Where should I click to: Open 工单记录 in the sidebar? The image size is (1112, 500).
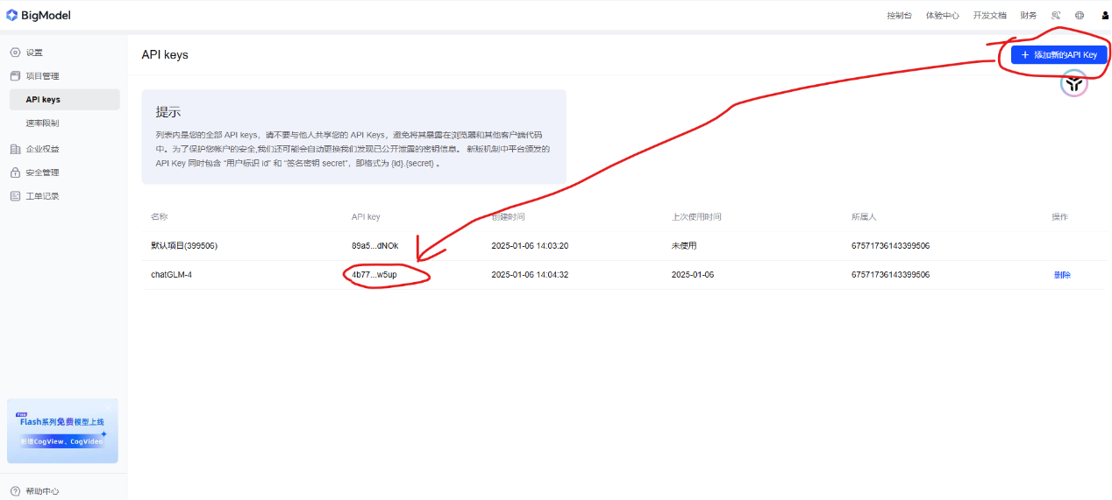pyautogui.click(x=42, y=196)
